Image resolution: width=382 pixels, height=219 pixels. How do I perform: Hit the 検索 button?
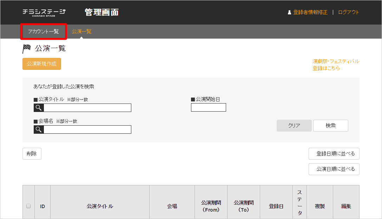click(330, 126)
